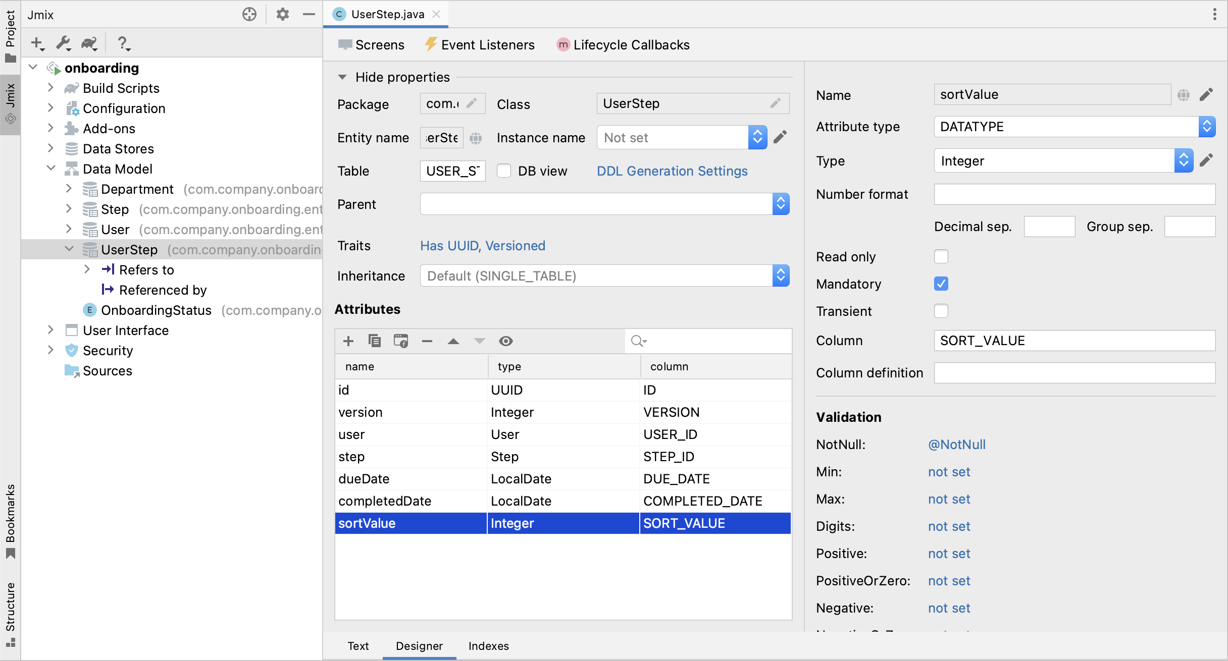
Task: Click the move attribute up icon
Action: pyautogui.click(x=453, y=341)
